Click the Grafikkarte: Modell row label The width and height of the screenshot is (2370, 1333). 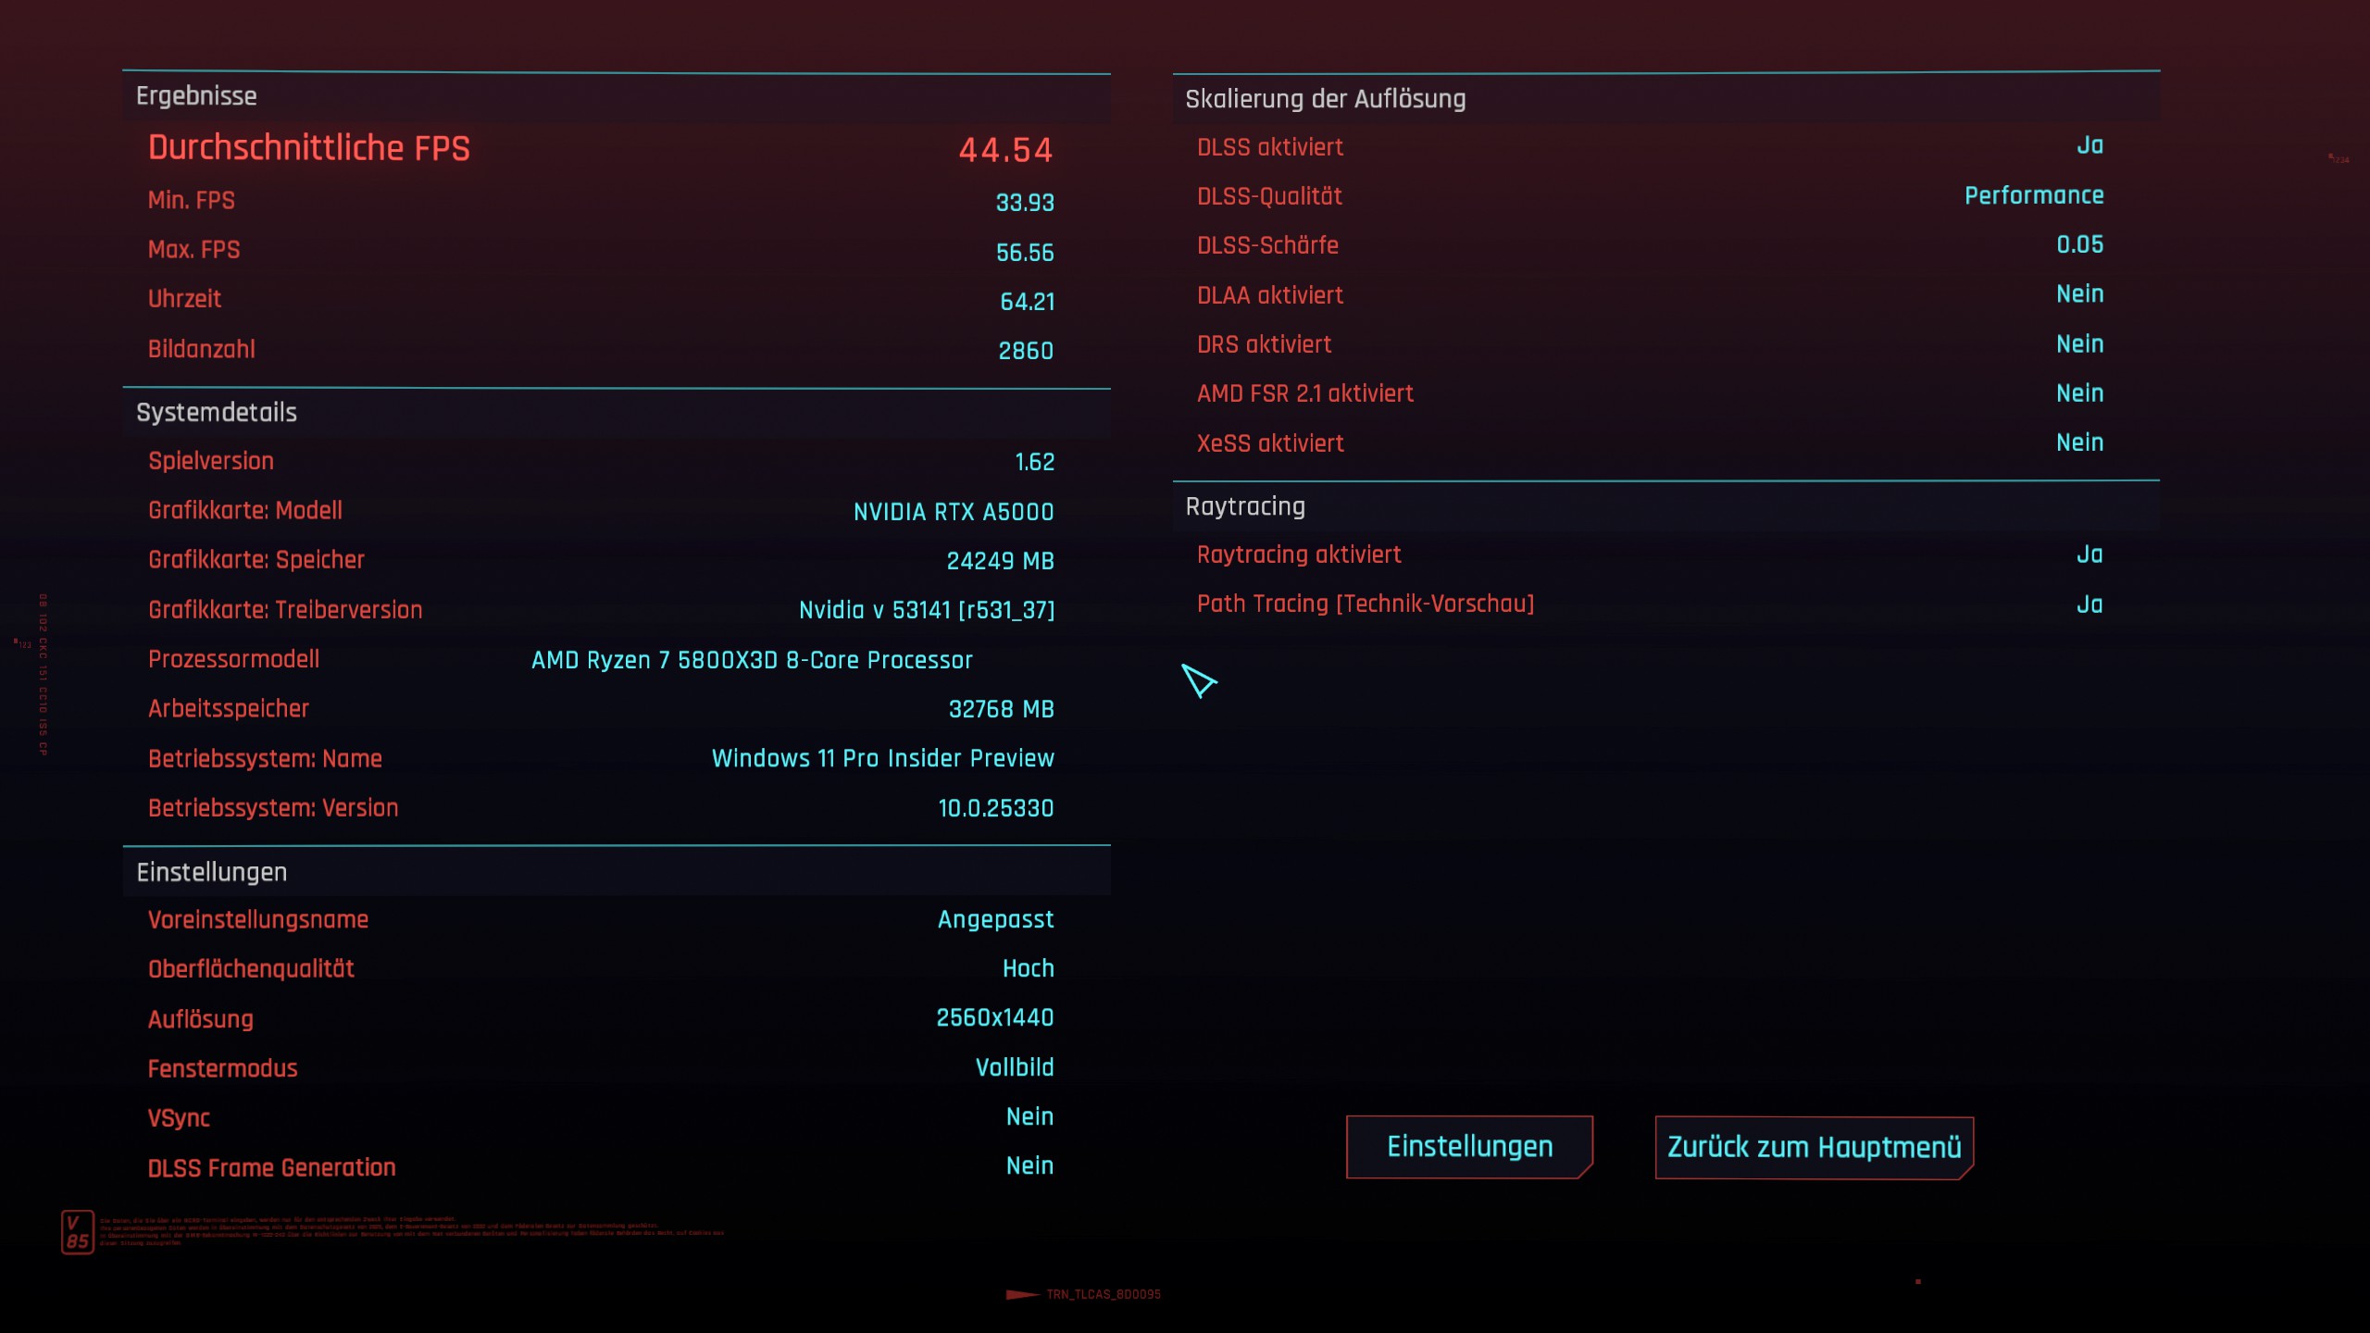245,511
